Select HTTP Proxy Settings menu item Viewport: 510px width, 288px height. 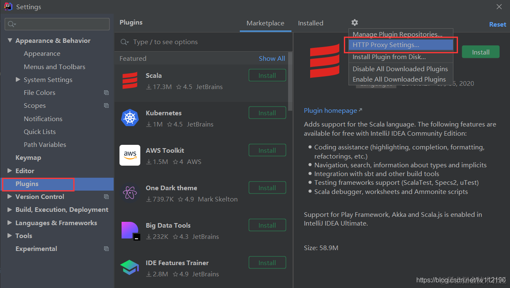[x=401, y=45]
